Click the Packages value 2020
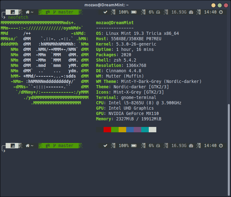The height and width of the screenshot is (197, 231). 126,55
